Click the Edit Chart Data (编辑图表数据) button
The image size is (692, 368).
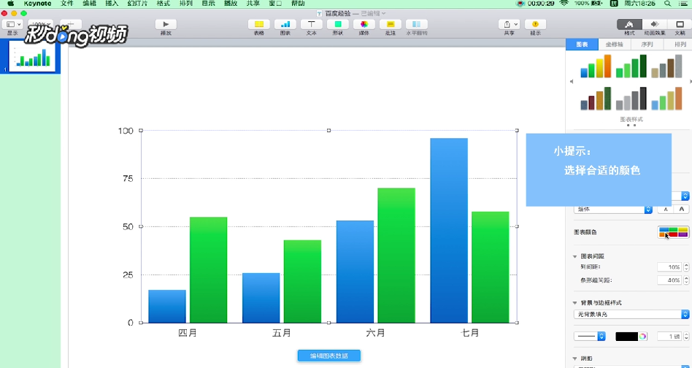[328, 356]
